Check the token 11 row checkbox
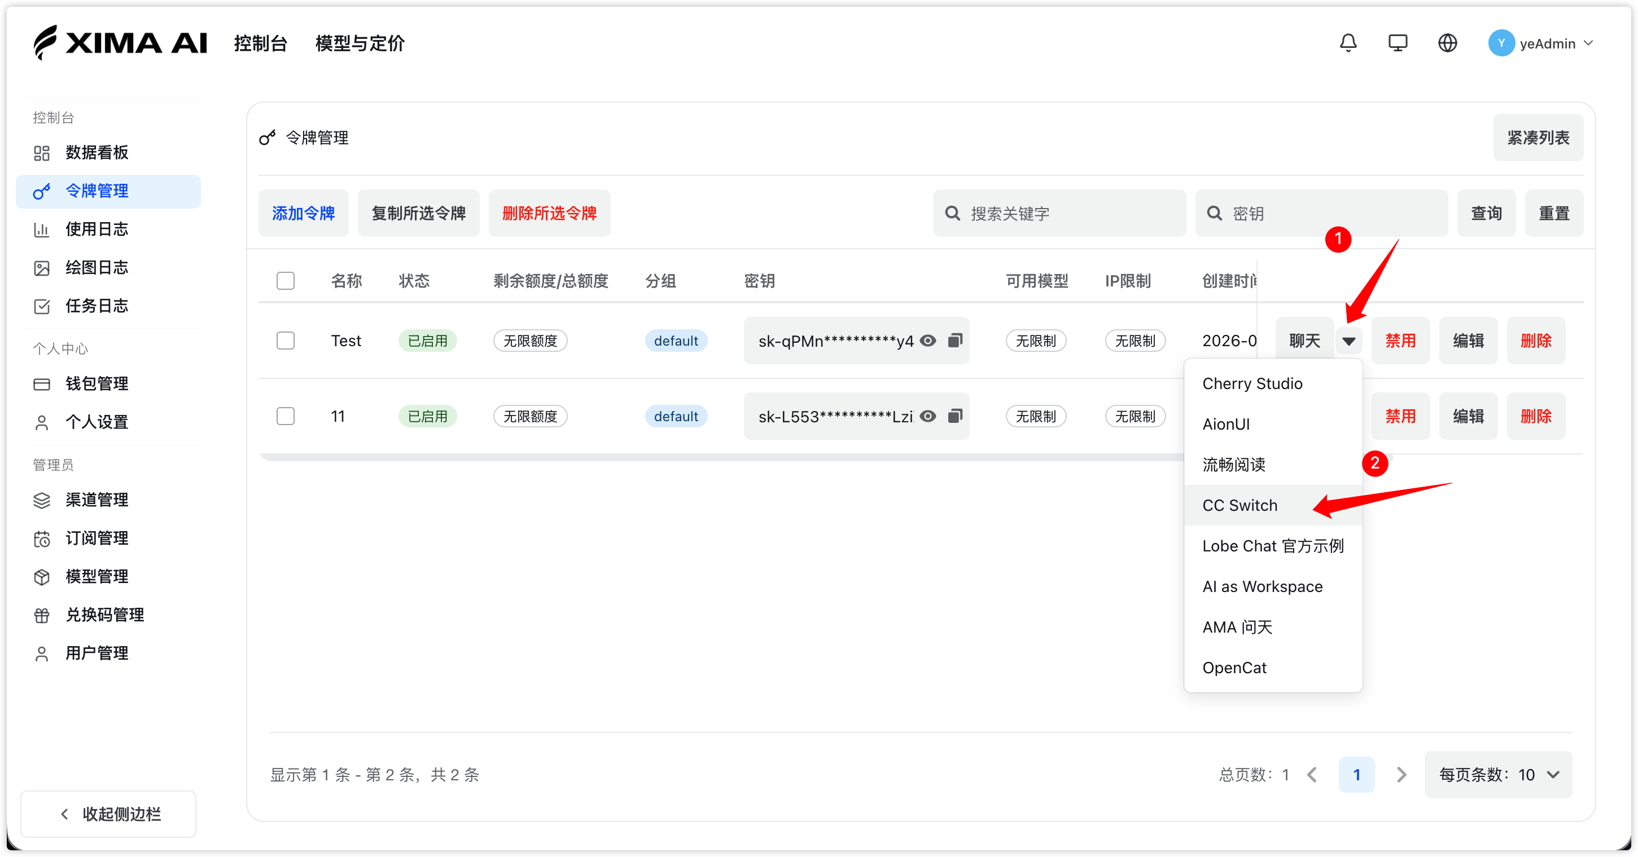The image size is (1638, 857). pyautogui.click(x=286, y=416)
